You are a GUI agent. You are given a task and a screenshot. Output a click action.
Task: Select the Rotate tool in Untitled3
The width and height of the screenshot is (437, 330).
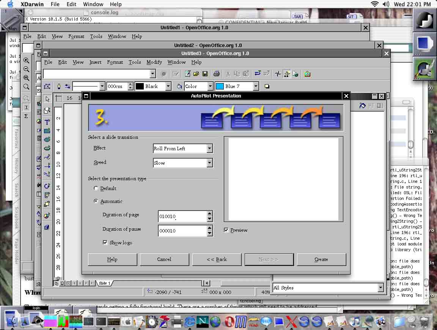click(x=47, y=185)
